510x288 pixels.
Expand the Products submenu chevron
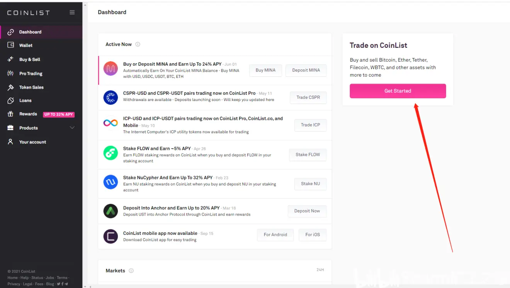coord(72,128)
